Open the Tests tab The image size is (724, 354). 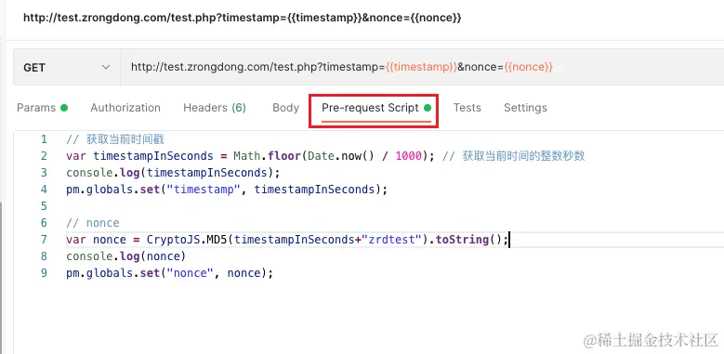pos(467,108)
